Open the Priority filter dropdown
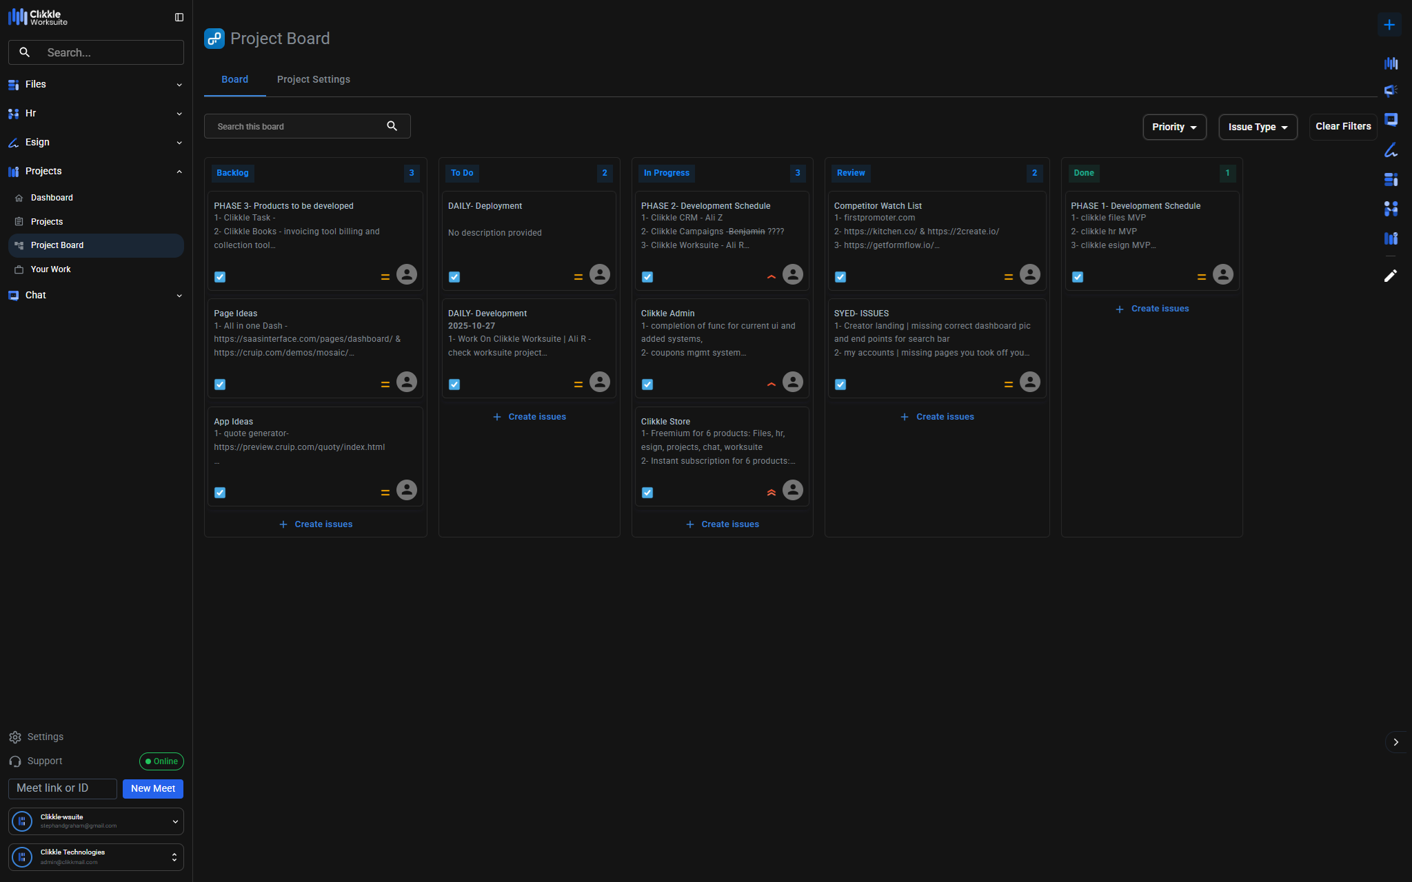Image resolution: width=1412 pixels, height=882 pixels. (x=1174, y=127)
